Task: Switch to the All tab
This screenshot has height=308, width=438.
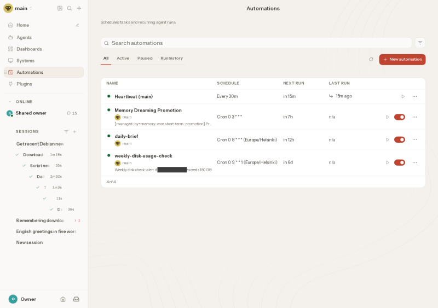Action: coord(106,59)
